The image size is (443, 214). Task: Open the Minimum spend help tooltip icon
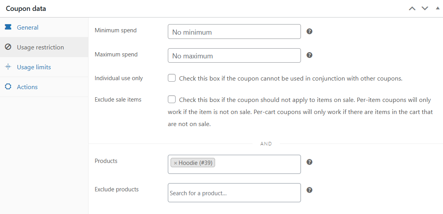coord(310,31)
